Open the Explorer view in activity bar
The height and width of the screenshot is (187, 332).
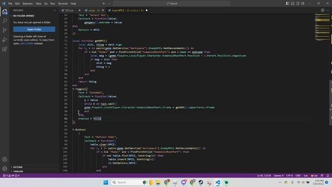coord(5,11)
